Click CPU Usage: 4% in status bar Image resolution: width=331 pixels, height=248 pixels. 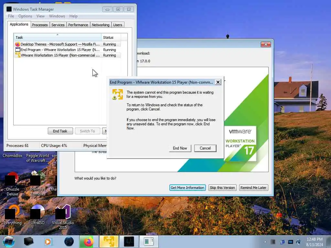tap(54, 146)
